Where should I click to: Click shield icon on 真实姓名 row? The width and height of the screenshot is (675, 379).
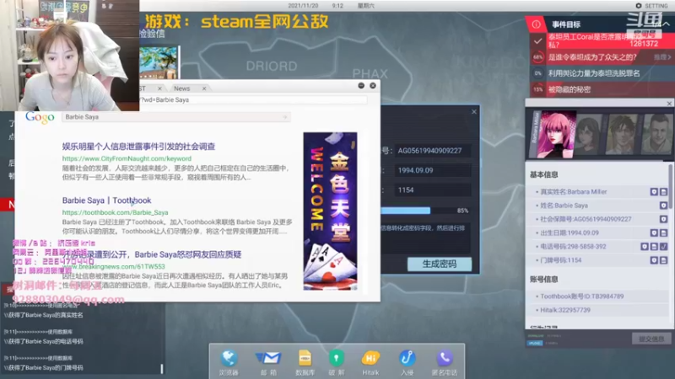[x=654, y=192]
